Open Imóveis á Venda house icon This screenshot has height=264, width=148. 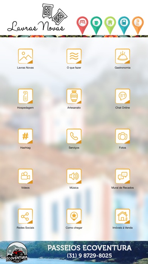coord(123,216)
